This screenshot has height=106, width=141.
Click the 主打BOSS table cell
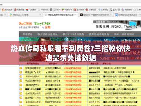pos(95,102)
